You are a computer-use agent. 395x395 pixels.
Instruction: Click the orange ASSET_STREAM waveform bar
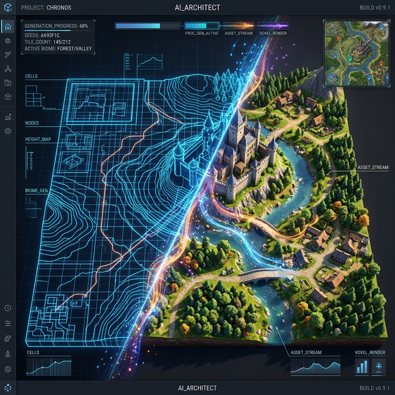238,26
